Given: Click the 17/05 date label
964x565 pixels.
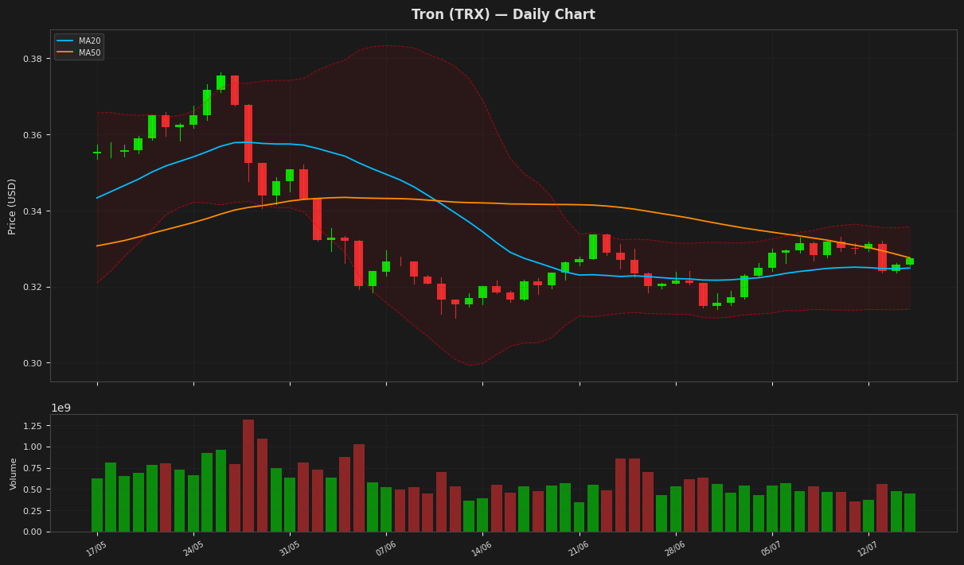Looking at the screenshot, I should click(x=96, y=549).
